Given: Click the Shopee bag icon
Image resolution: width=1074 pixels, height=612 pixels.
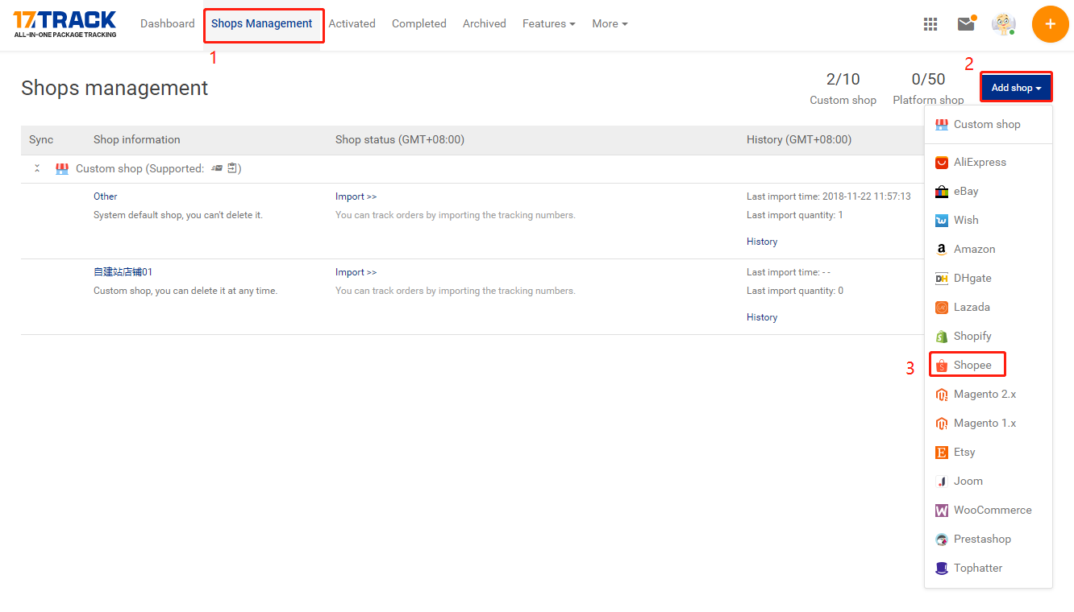Looking at the screenshot, I should (x=941, y=366).
